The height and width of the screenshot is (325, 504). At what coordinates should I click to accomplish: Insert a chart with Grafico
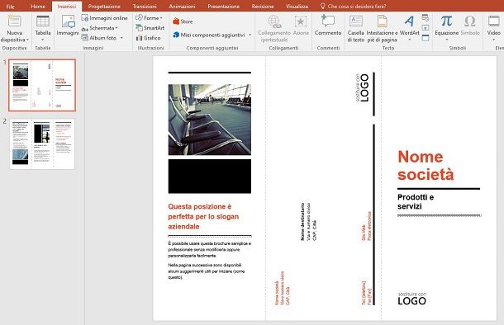(x=148, y=38)
